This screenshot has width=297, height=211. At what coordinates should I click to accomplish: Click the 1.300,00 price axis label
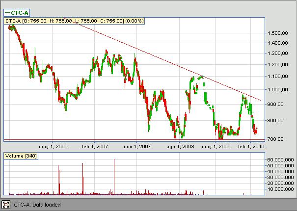277,53
